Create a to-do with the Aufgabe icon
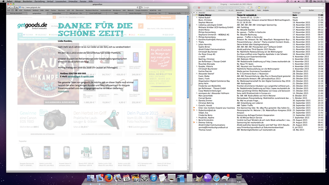Image resolution: width=329 pixels, height=185 pixels. [266, 8]
